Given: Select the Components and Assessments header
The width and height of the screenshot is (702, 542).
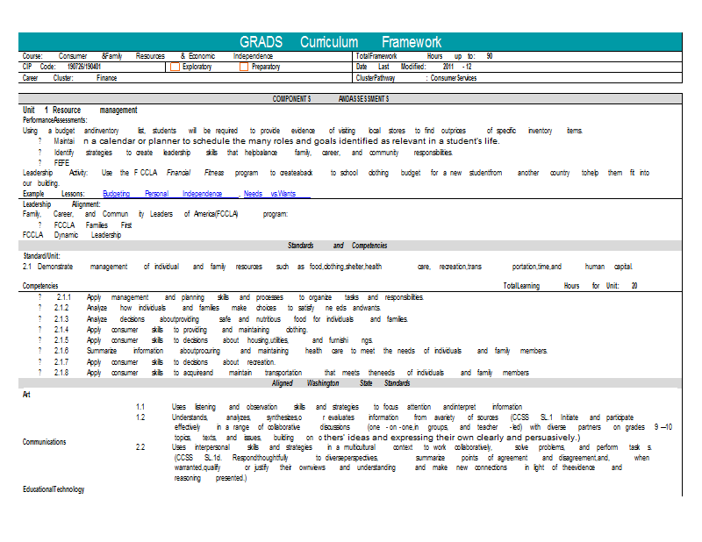Looking at the screenshot, I should tap(331, 99).
